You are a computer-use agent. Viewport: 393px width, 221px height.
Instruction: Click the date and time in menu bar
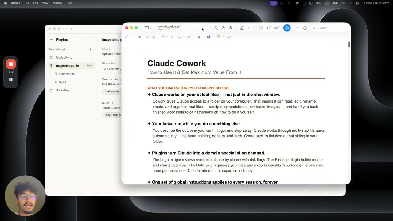[377, 3]
